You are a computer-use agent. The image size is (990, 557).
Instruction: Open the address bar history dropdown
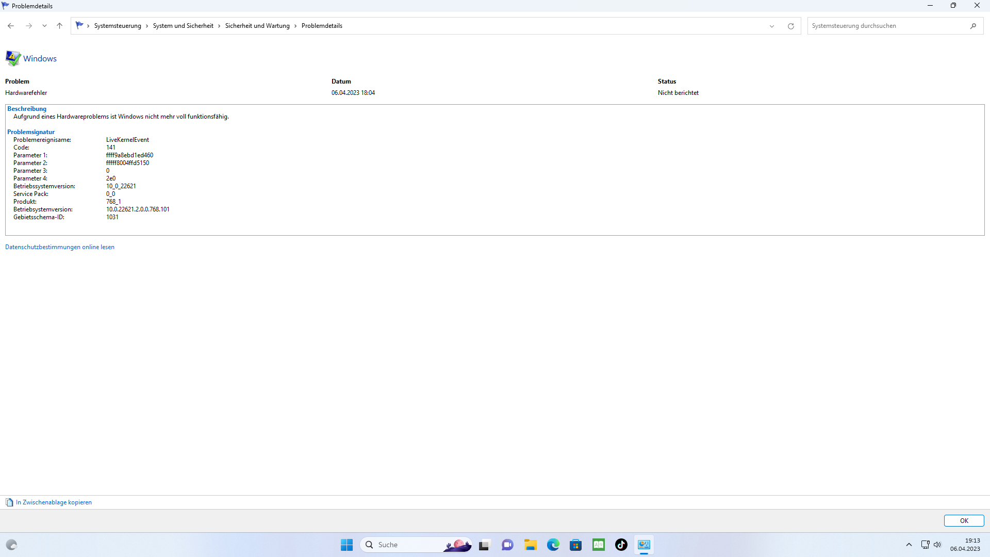point(772,26)
